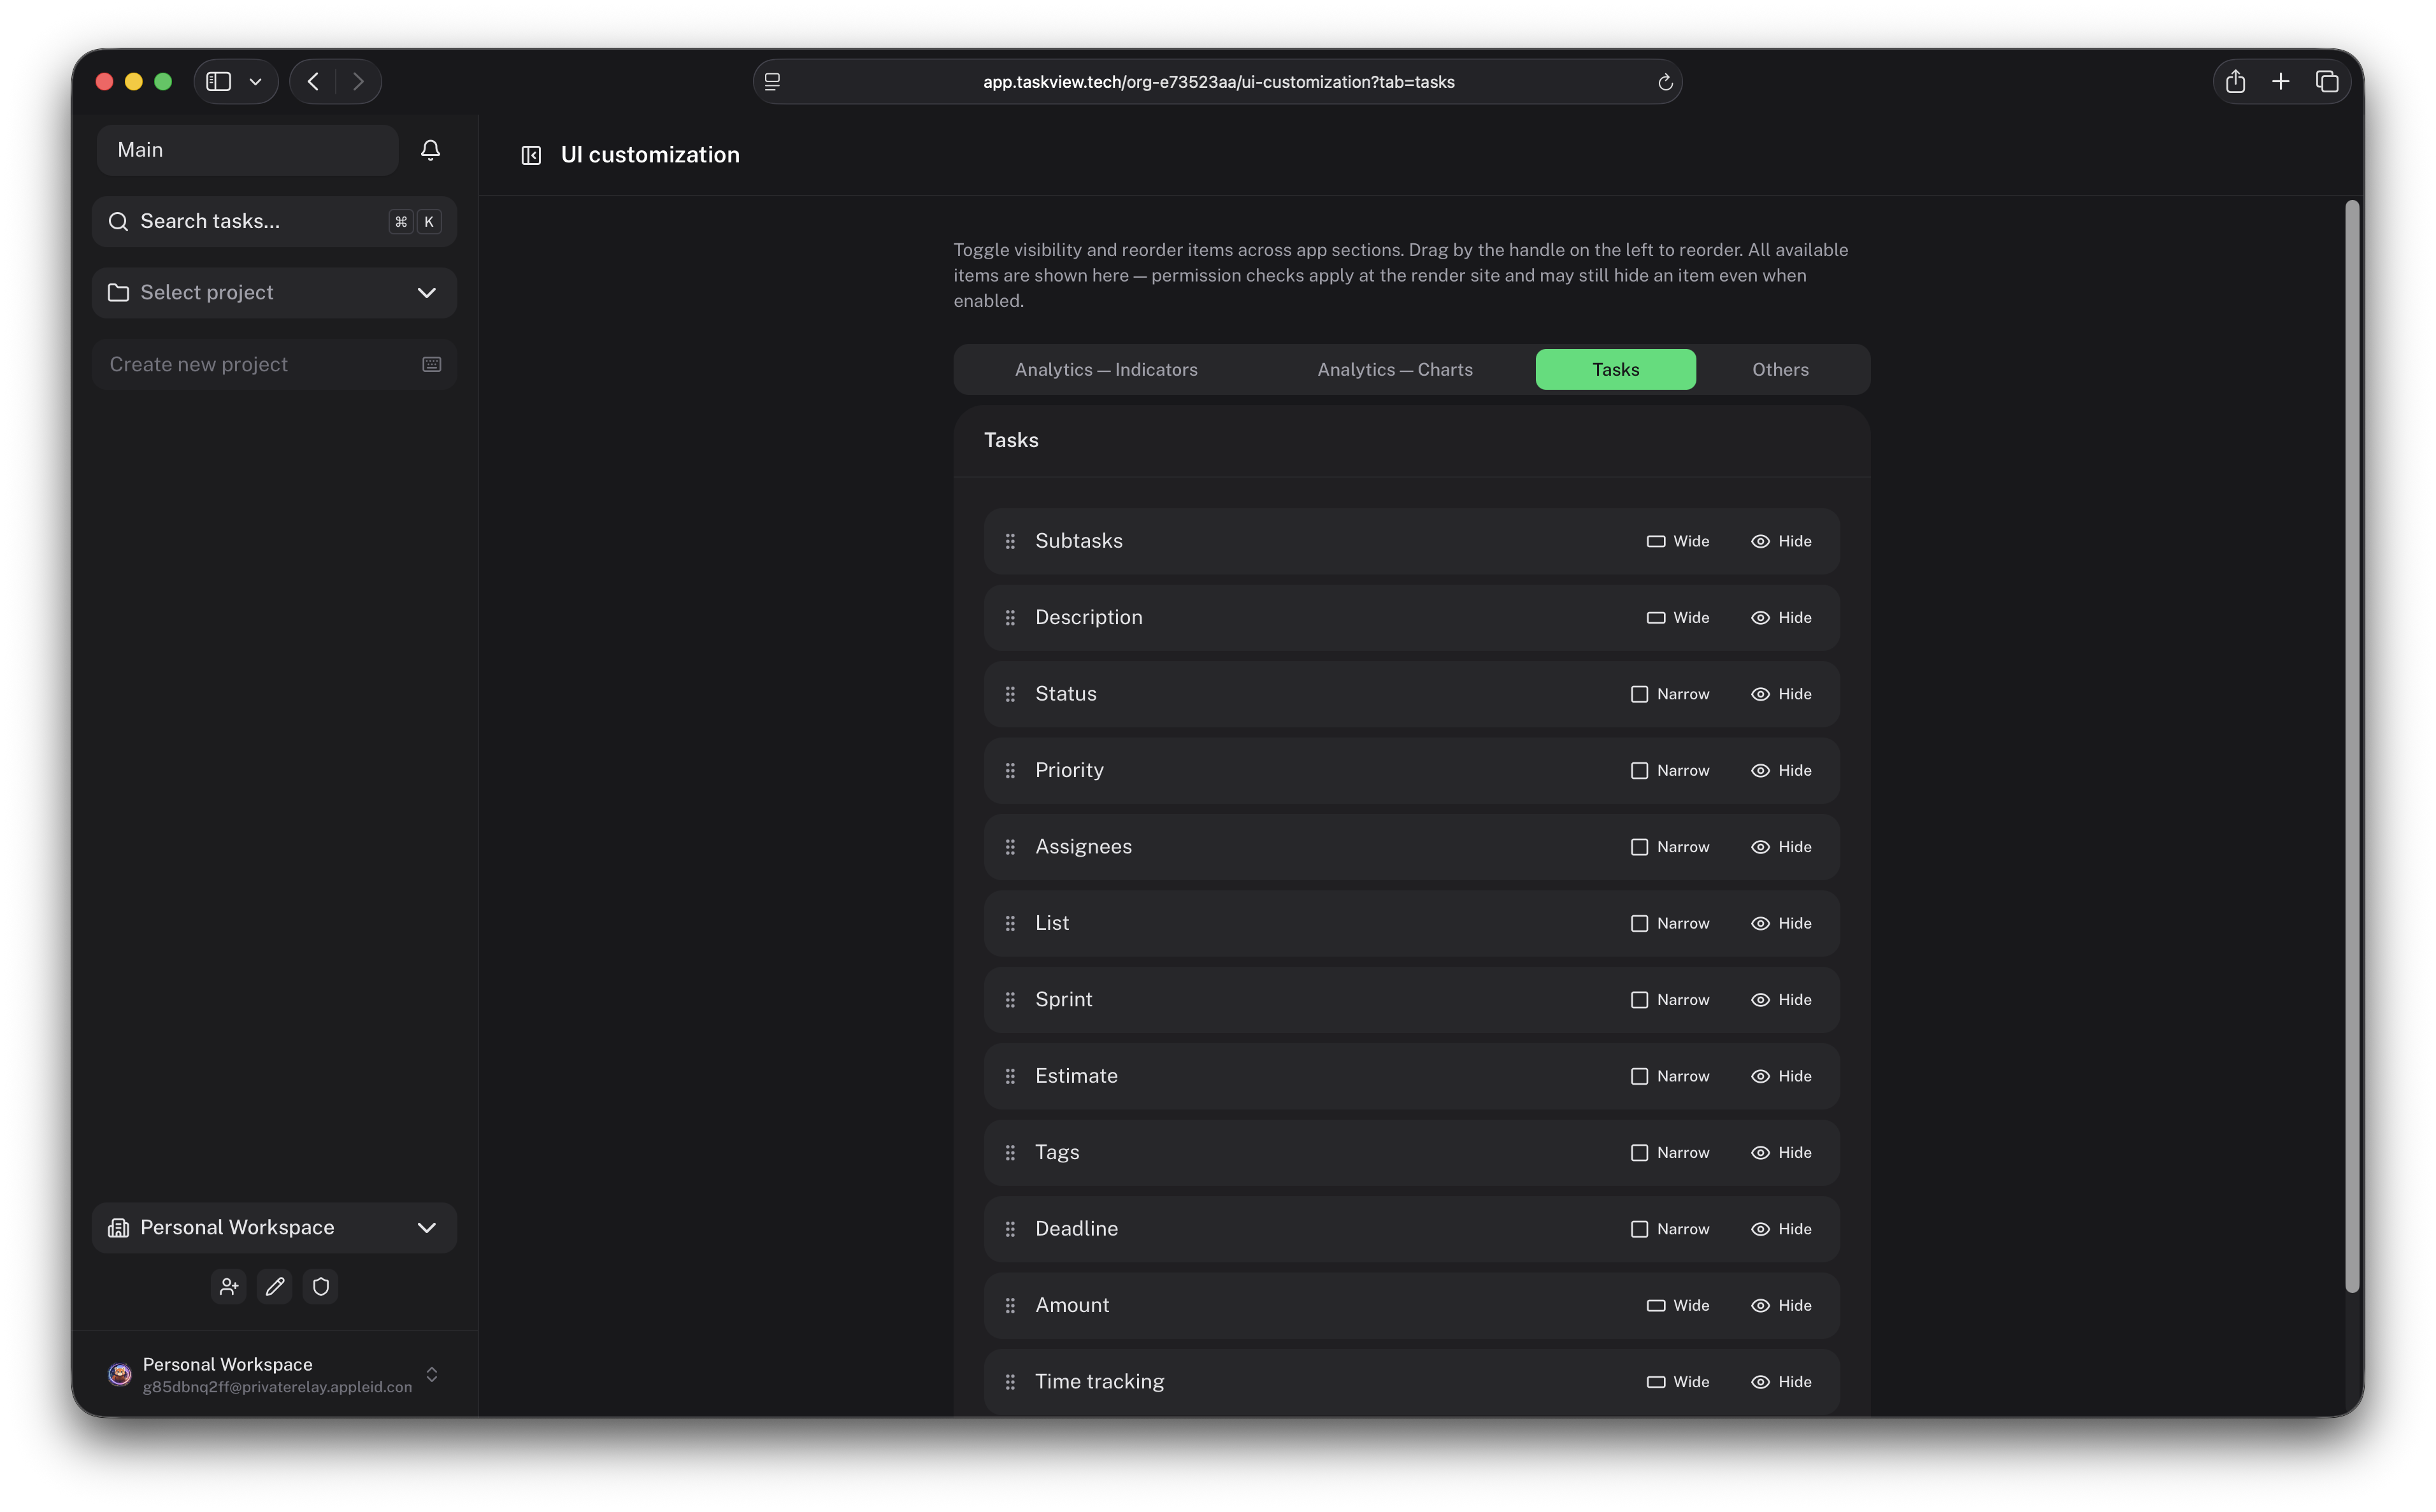Viewport: 2436px width, 1512px height.
Task: Toggle Status width from Narrow
Action: coord(1670,694)
